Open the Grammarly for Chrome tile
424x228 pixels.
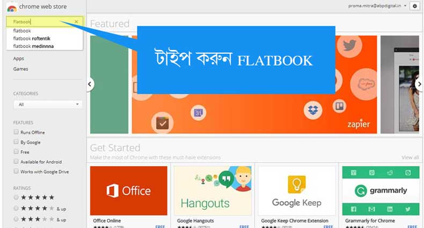(x=381, y=197)
